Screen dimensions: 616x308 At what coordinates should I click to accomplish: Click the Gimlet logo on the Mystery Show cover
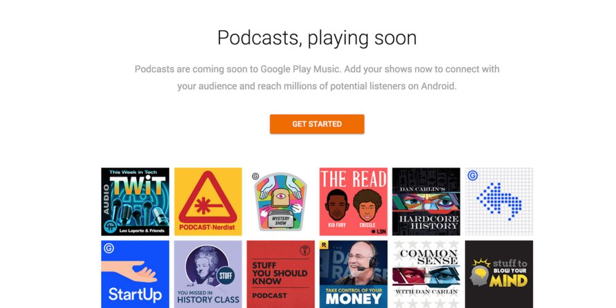(x=256, y=177)
